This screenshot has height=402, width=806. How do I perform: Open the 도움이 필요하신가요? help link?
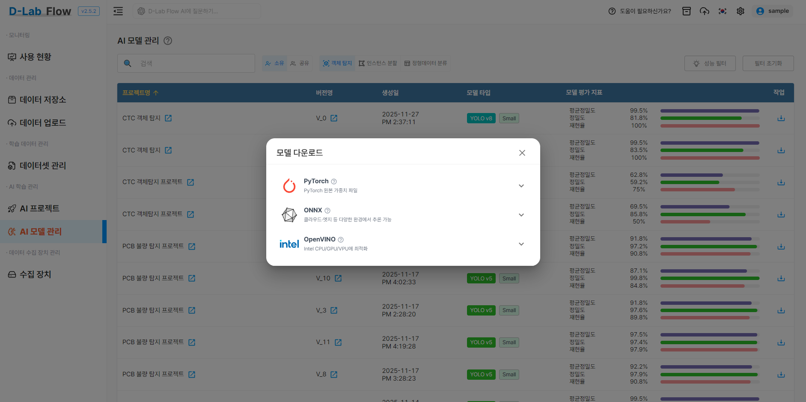(x=639, y=11)
